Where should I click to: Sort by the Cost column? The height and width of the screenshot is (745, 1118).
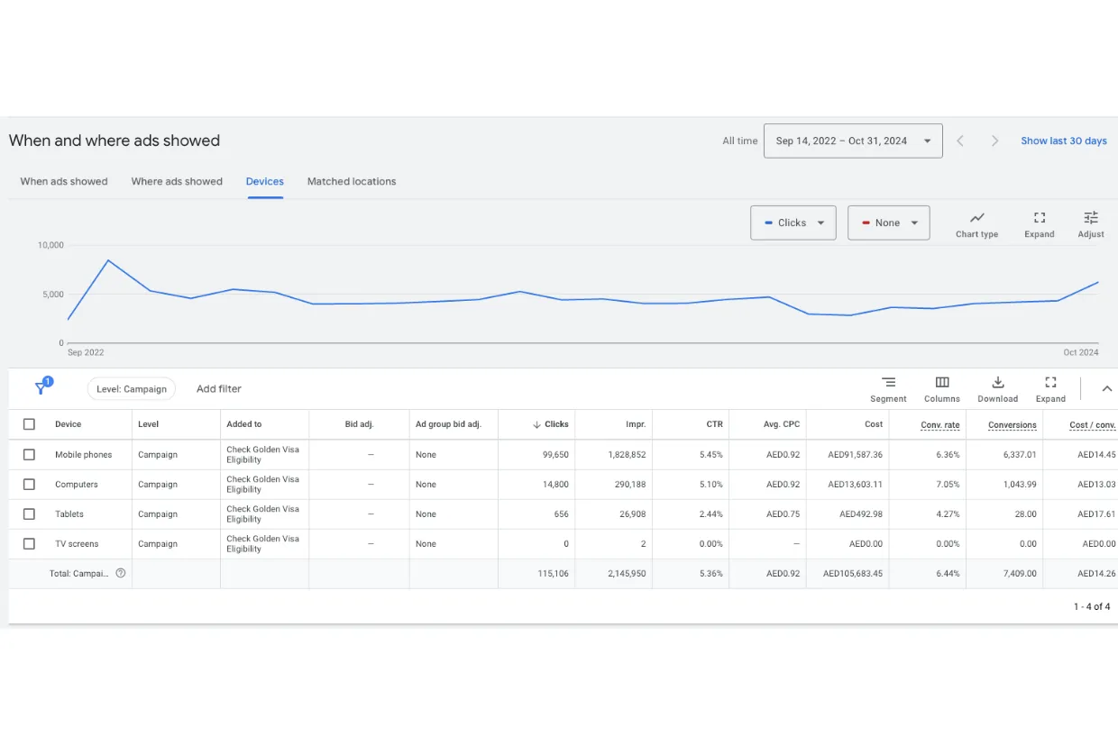click(x=874, y=424)
